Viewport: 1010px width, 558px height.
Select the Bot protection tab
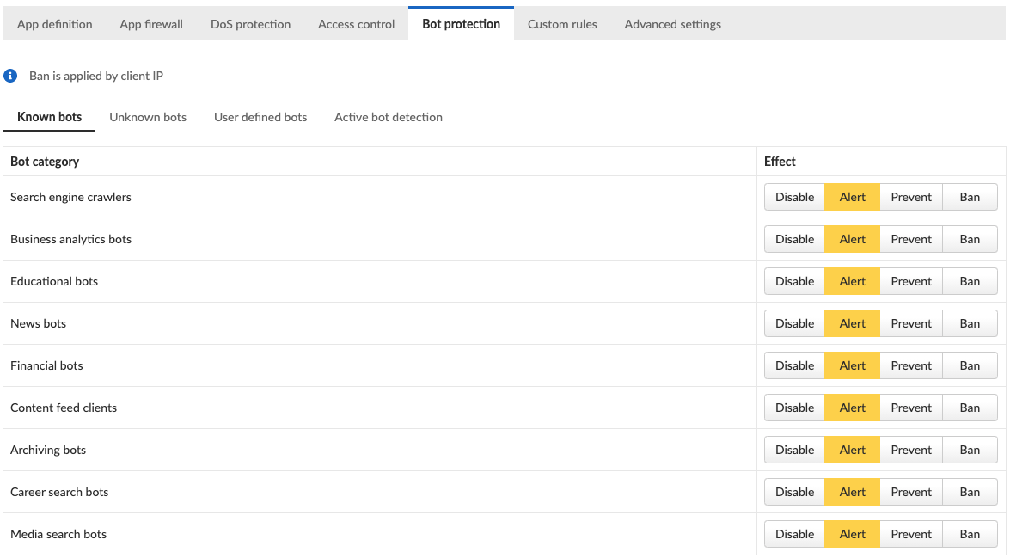pos(462,24)
